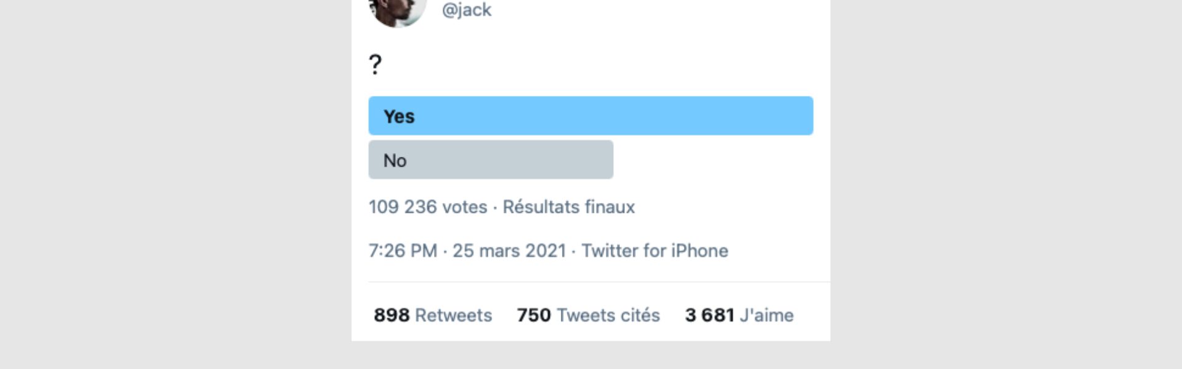Click the No label text
Image resolution: width=1182 pixels, height=369 pixels.
click(395, 161)
